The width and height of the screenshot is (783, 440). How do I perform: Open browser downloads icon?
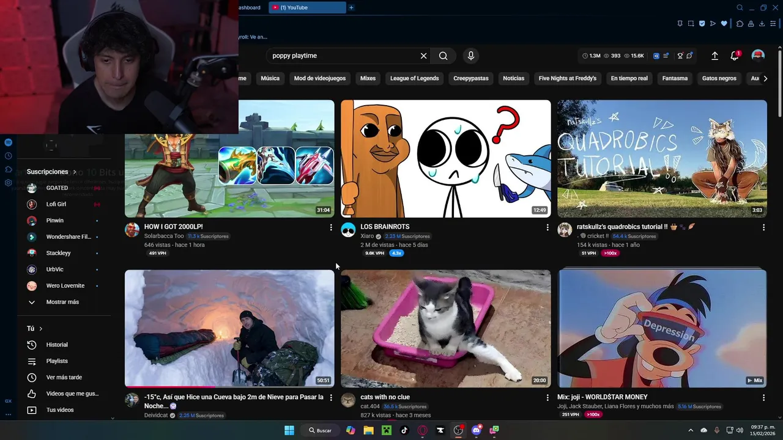[762, 24]
